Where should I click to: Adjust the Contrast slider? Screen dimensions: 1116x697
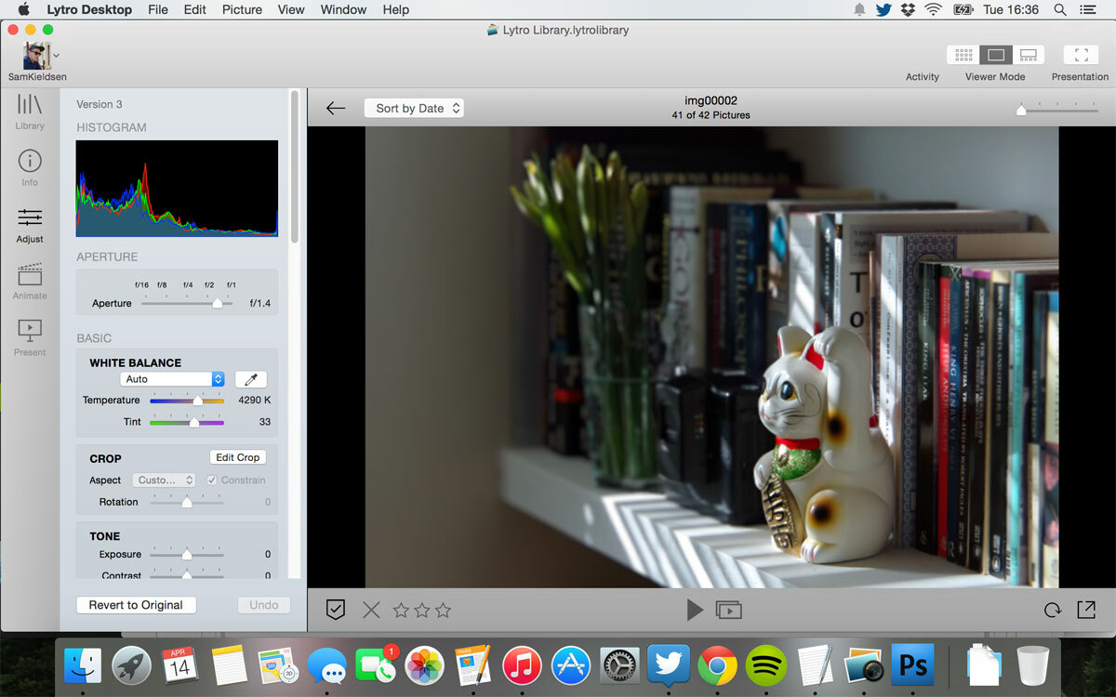pyautogui.click(x=187, y=576)
